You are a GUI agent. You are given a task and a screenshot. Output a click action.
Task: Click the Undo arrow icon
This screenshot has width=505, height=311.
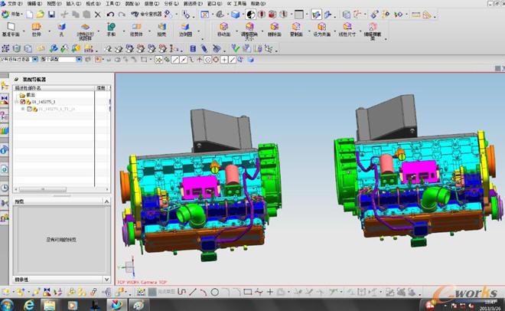(111, 14)
